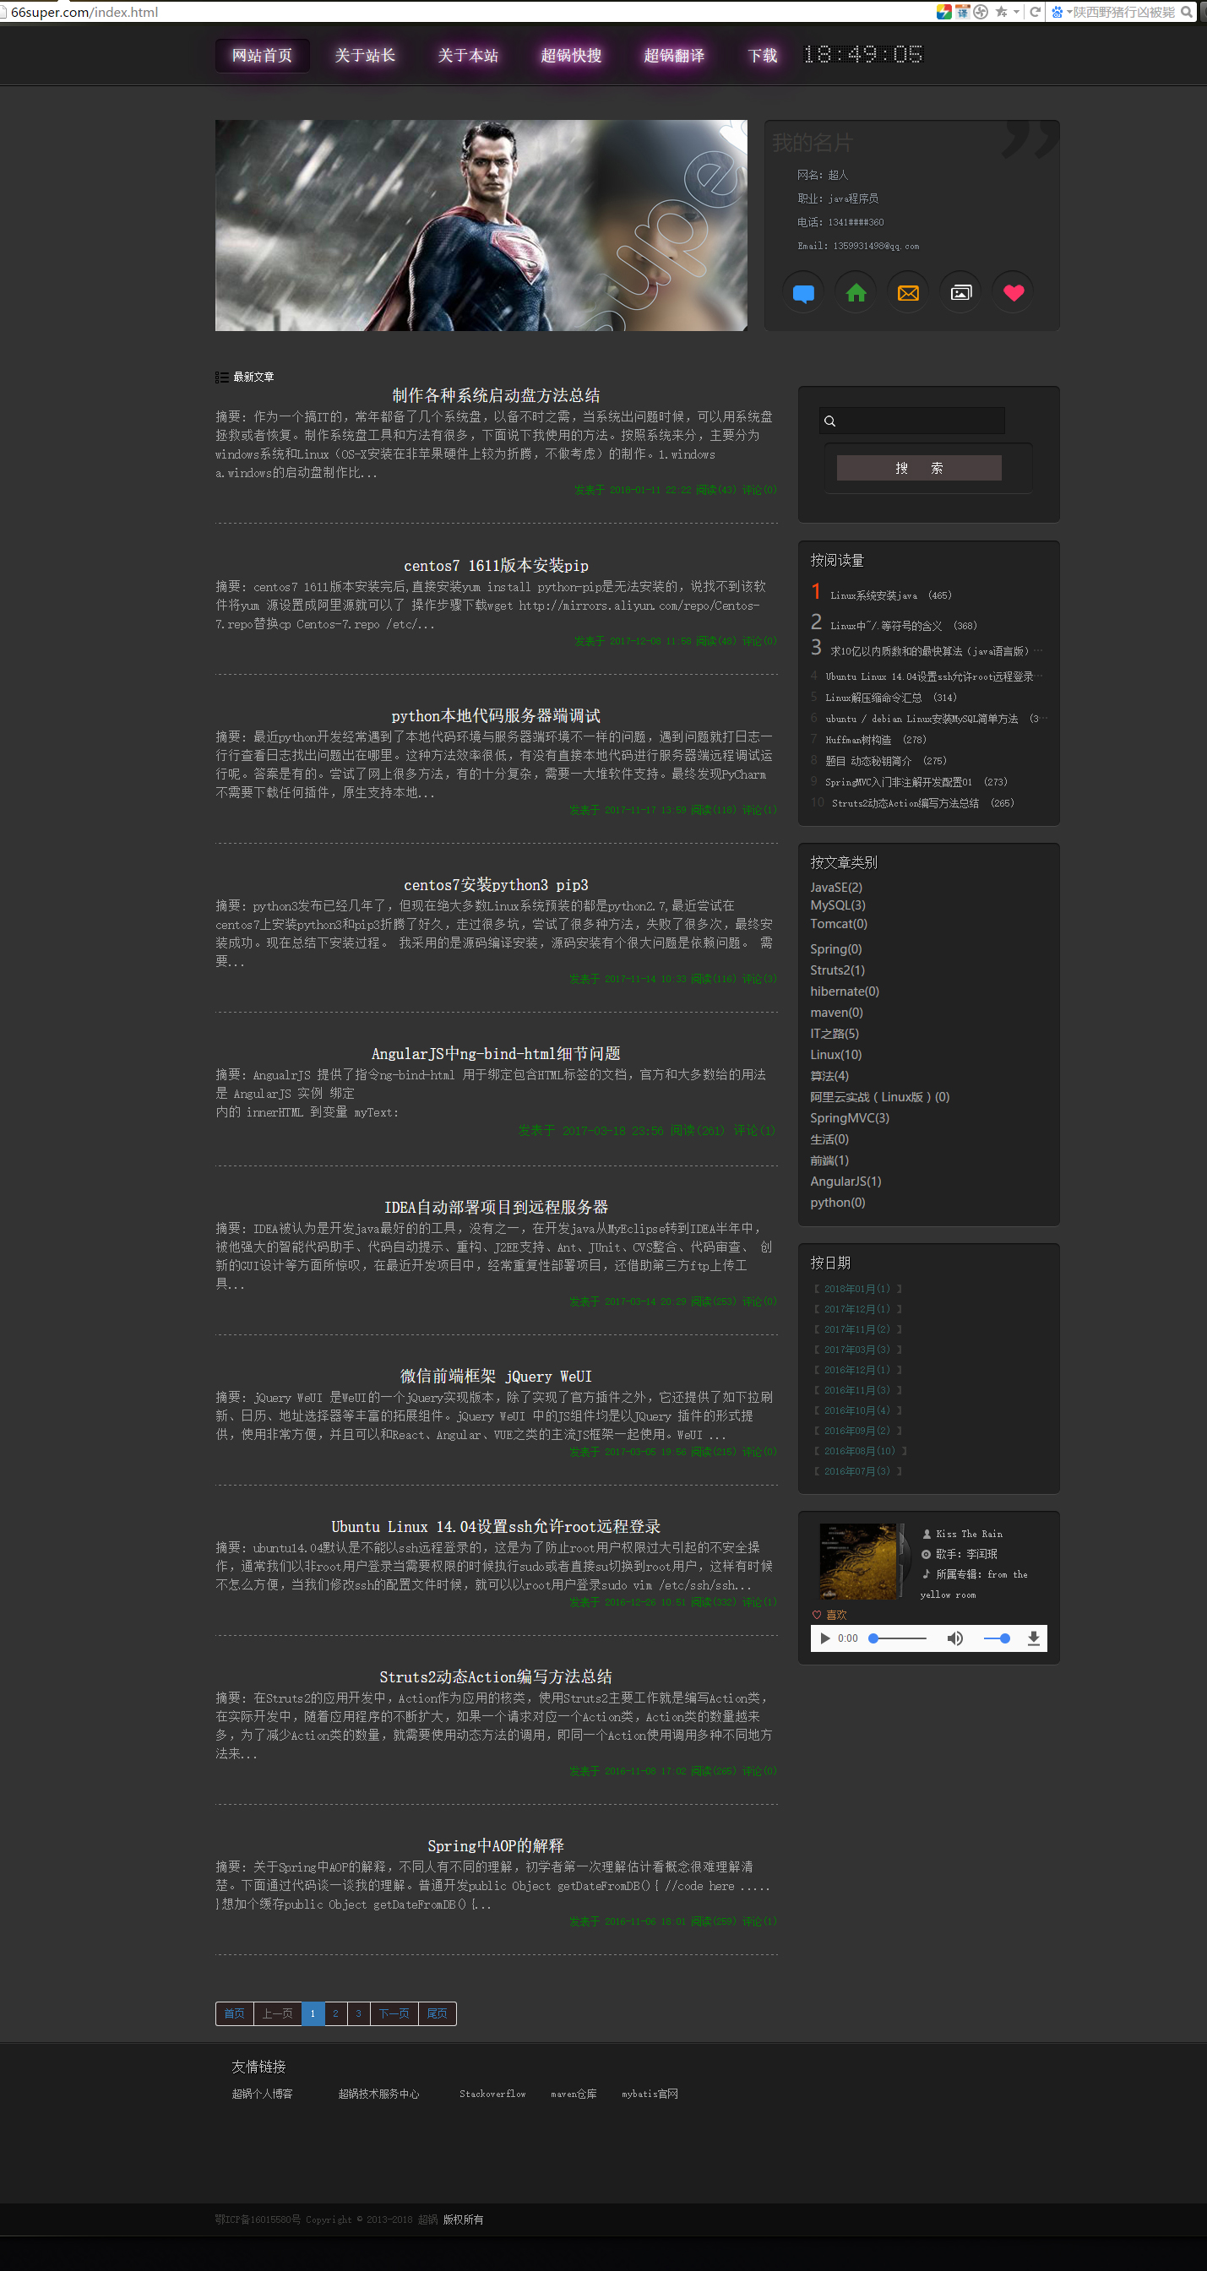Download the audio track via download icon
The height and width of the screenshot is (2271, 1207).
point(1033,1638)
